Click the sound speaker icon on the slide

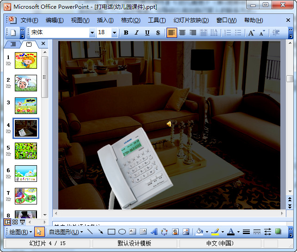[x=169, y=124]
